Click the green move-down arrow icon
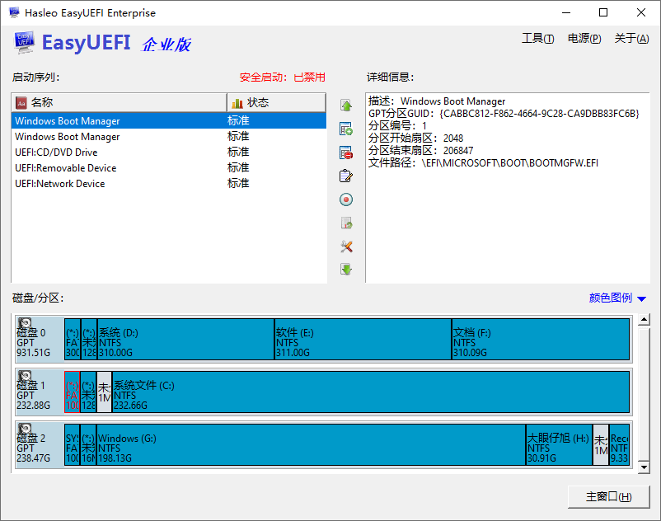Screen dimensions: 661x521 click(x=346, y=270)
